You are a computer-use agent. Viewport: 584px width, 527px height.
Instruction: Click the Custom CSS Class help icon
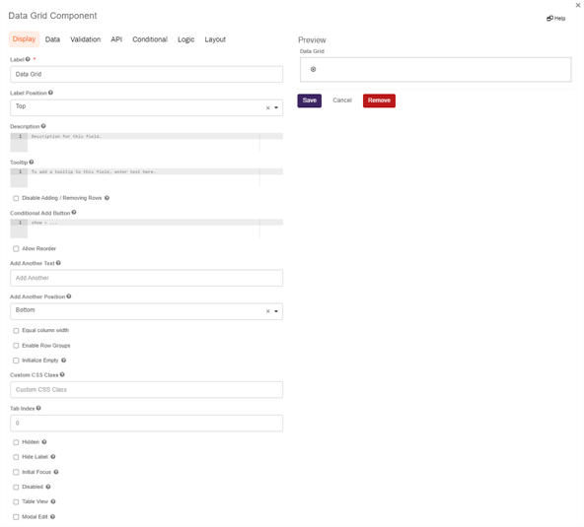[x=62, y=374]
